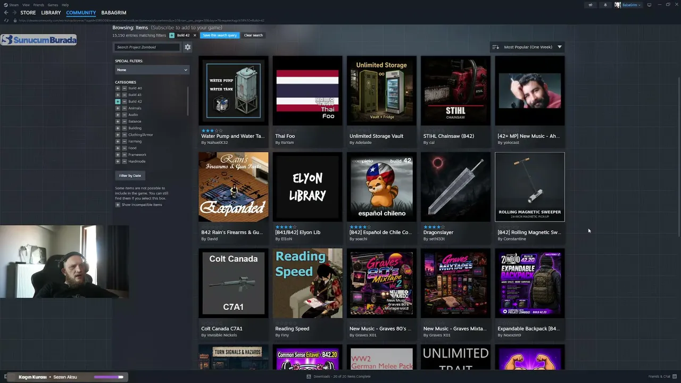The height and width of the screenshot is (383, 681).
Task: Reload the workshop page with refresh icon
Action: tap(6, 21)
